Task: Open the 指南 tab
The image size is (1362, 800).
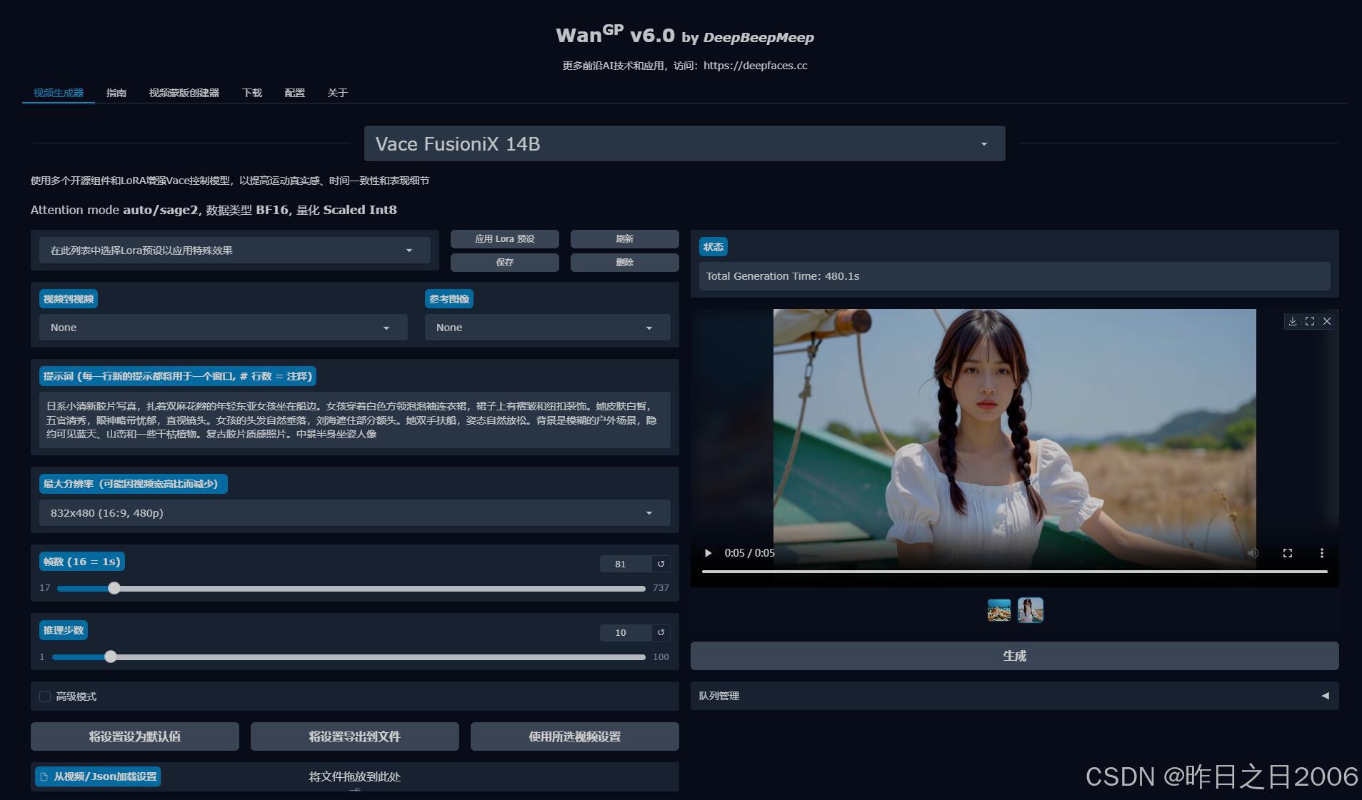Action: coord(116,93)
